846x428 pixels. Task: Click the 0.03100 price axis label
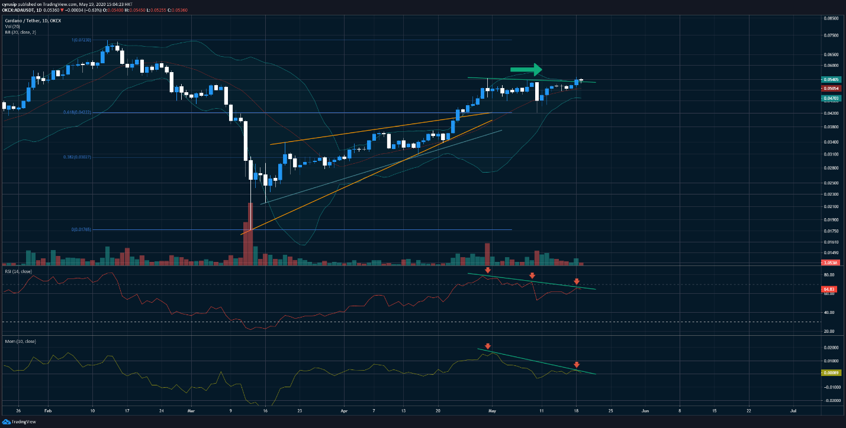[x=831, y=154]
